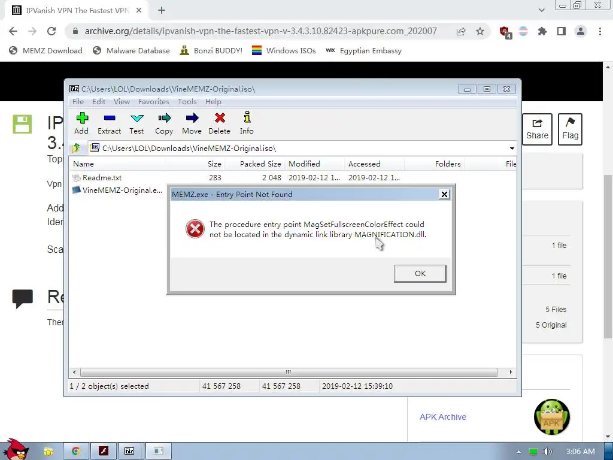Click the Chrome address bar URL
613x460 pixels.
point(261,31)
